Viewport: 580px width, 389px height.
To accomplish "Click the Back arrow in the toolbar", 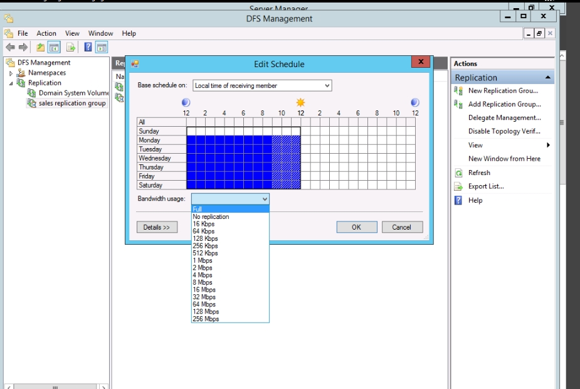I will [x=10, y=47].
